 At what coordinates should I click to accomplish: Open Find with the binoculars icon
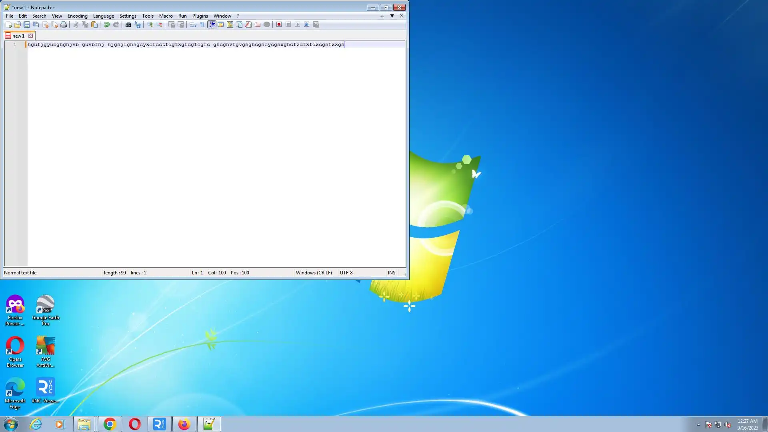[x=128, y=24]
